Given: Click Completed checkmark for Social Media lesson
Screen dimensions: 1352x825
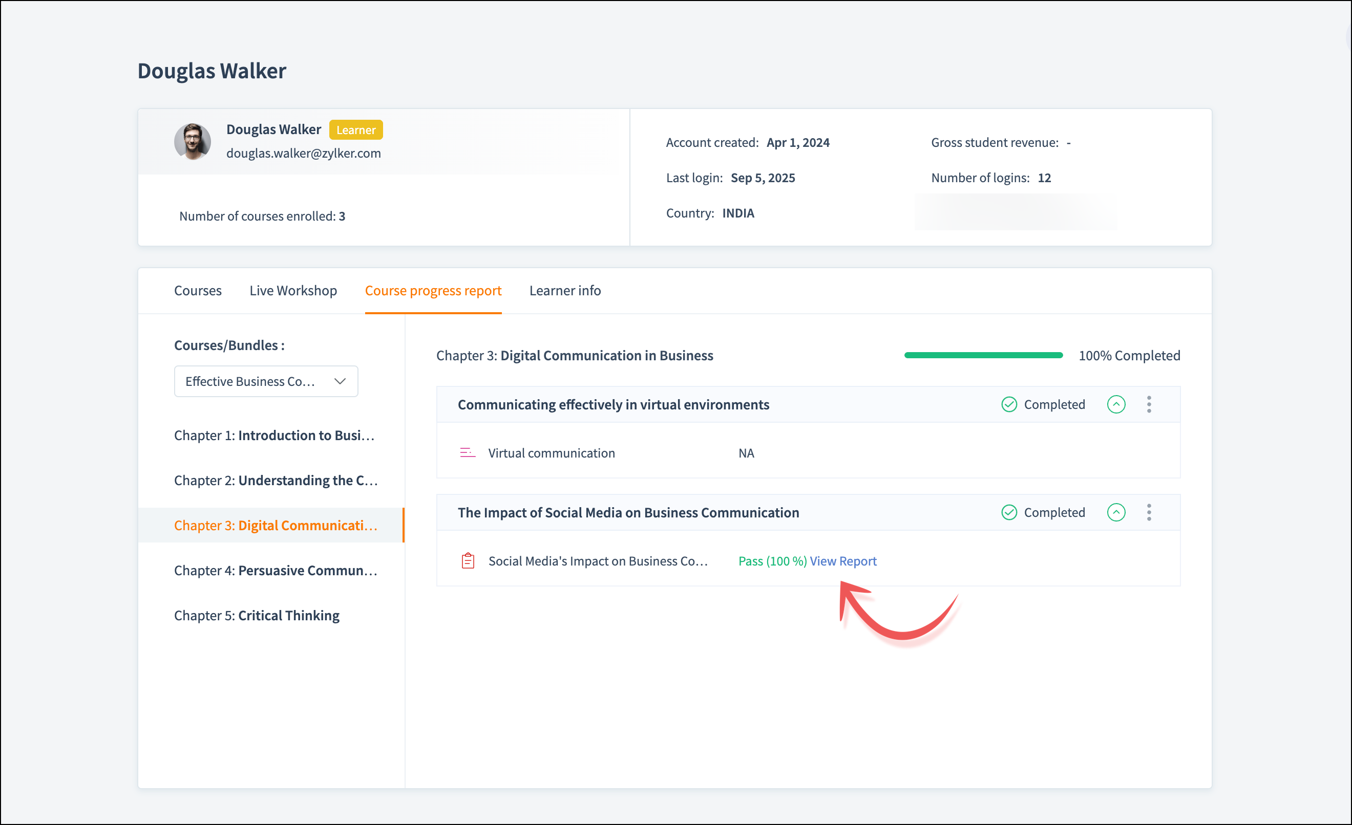Looking at the screenshot, I should (x=1009, y=512).
